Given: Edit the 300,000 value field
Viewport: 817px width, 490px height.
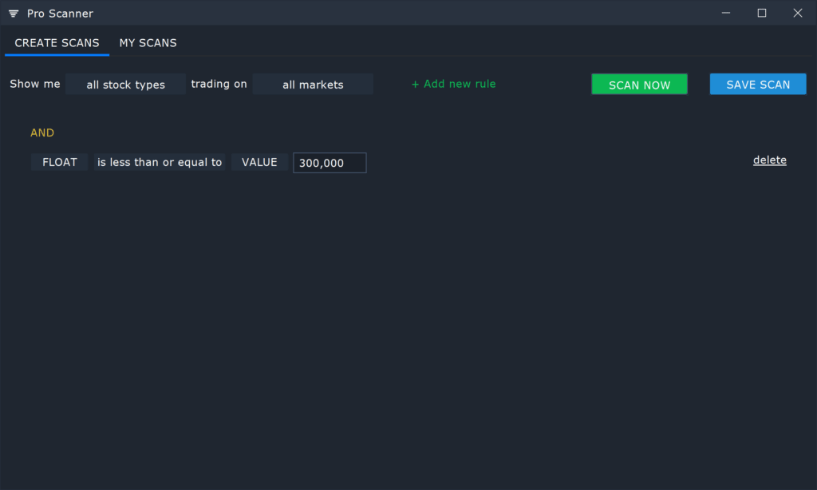Looking at the screenshot, I should tap(330, 162).
